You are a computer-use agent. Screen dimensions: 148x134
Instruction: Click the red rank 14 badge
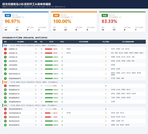point(5,109)
